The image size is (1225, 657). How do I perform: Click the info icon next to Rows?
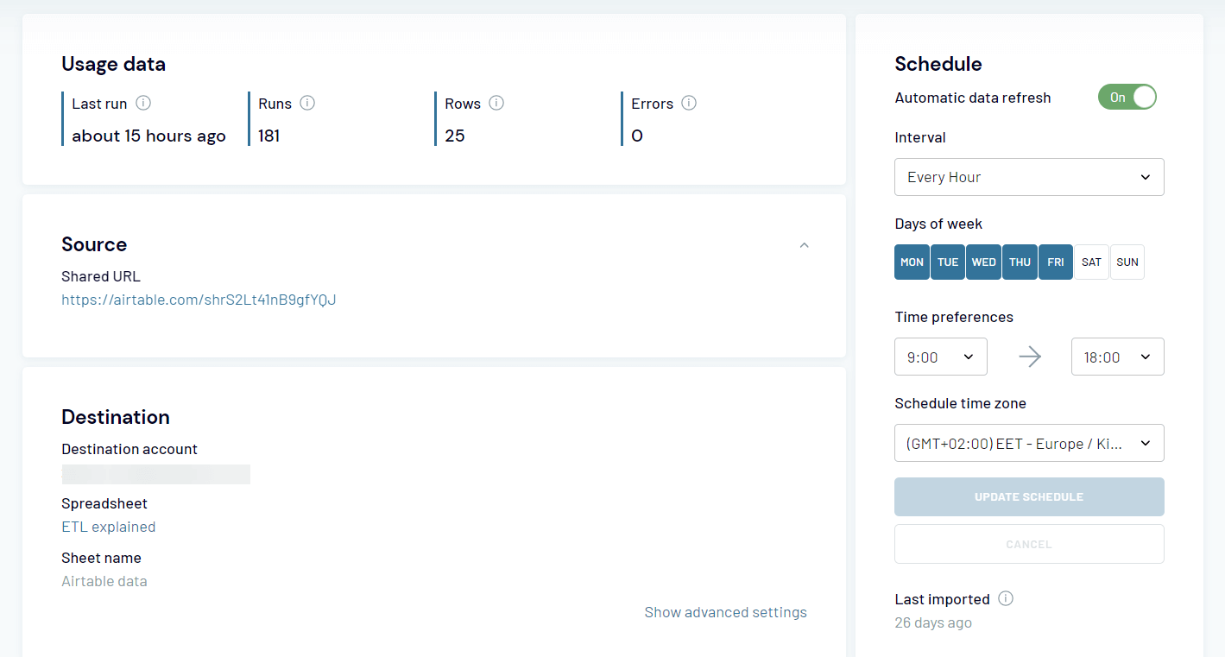496,103
